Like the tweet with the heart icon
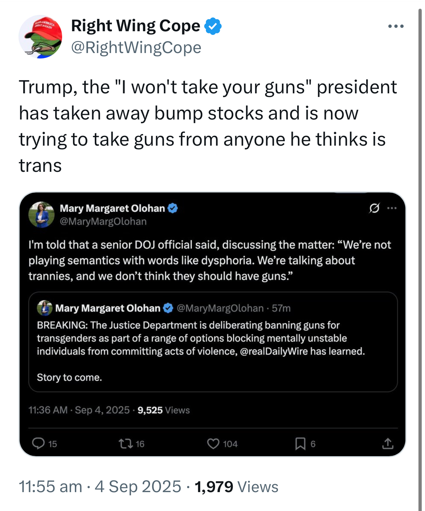The image size is (425, 511). pos(213,443)
